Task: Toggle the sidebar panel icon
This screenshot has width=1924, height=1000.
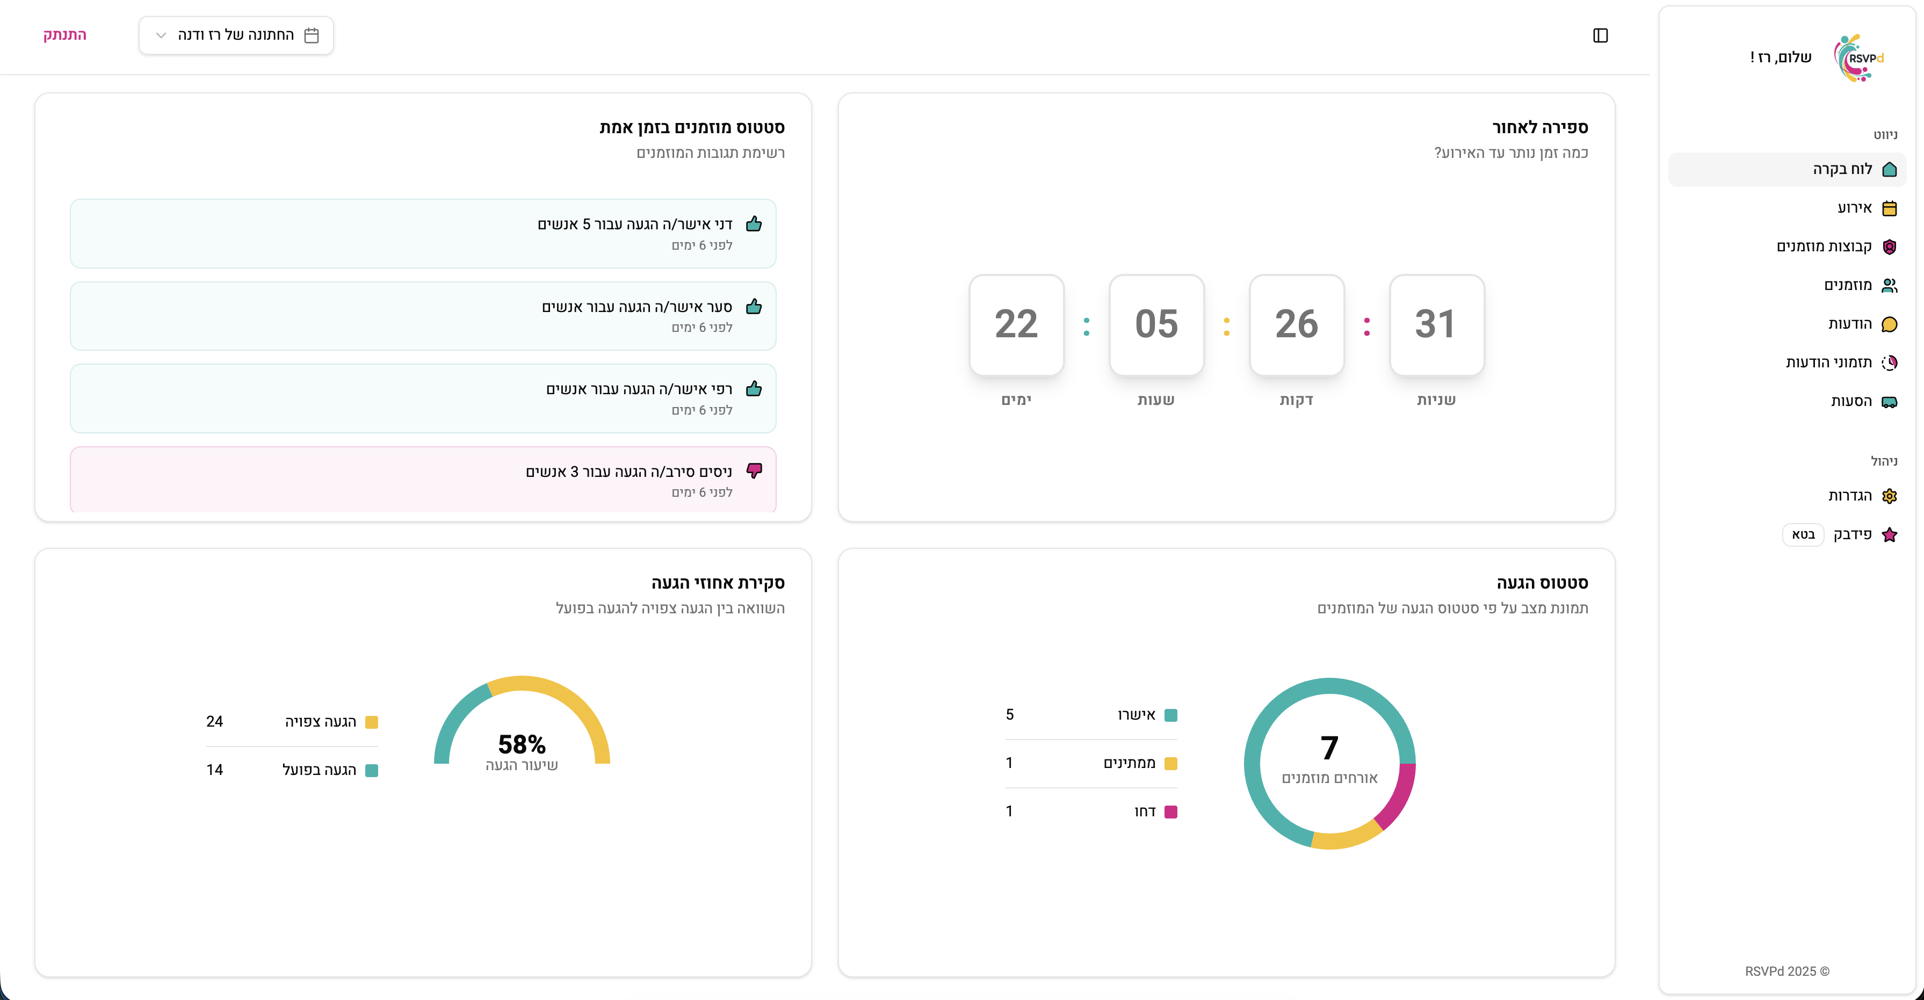Action: pyautogui.click(x=1600, y=36)
